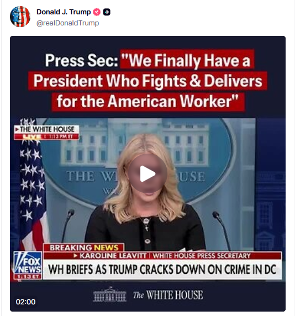This screenshot has height=316, width=295.
Task: Play the press briefing video
Action: pyautogui.click(x=147, y=173)
